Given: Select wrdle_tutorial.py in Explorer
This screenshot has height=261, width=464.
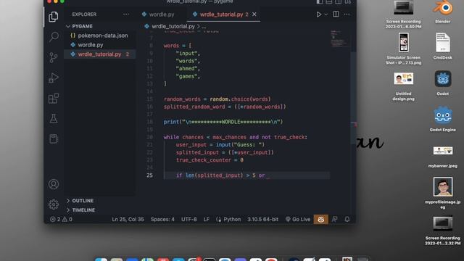Looking at the screenshot, I should click(99, 54).
